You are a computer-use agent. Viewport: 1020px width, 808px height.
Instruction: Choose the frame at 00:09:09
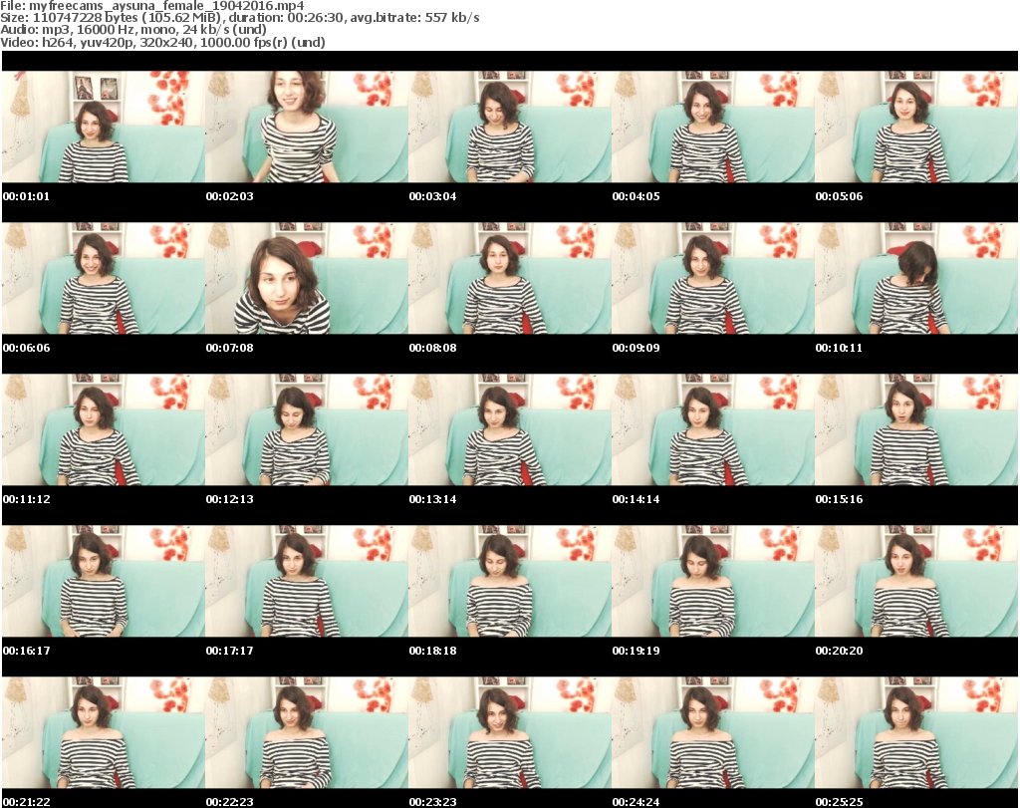713,278
